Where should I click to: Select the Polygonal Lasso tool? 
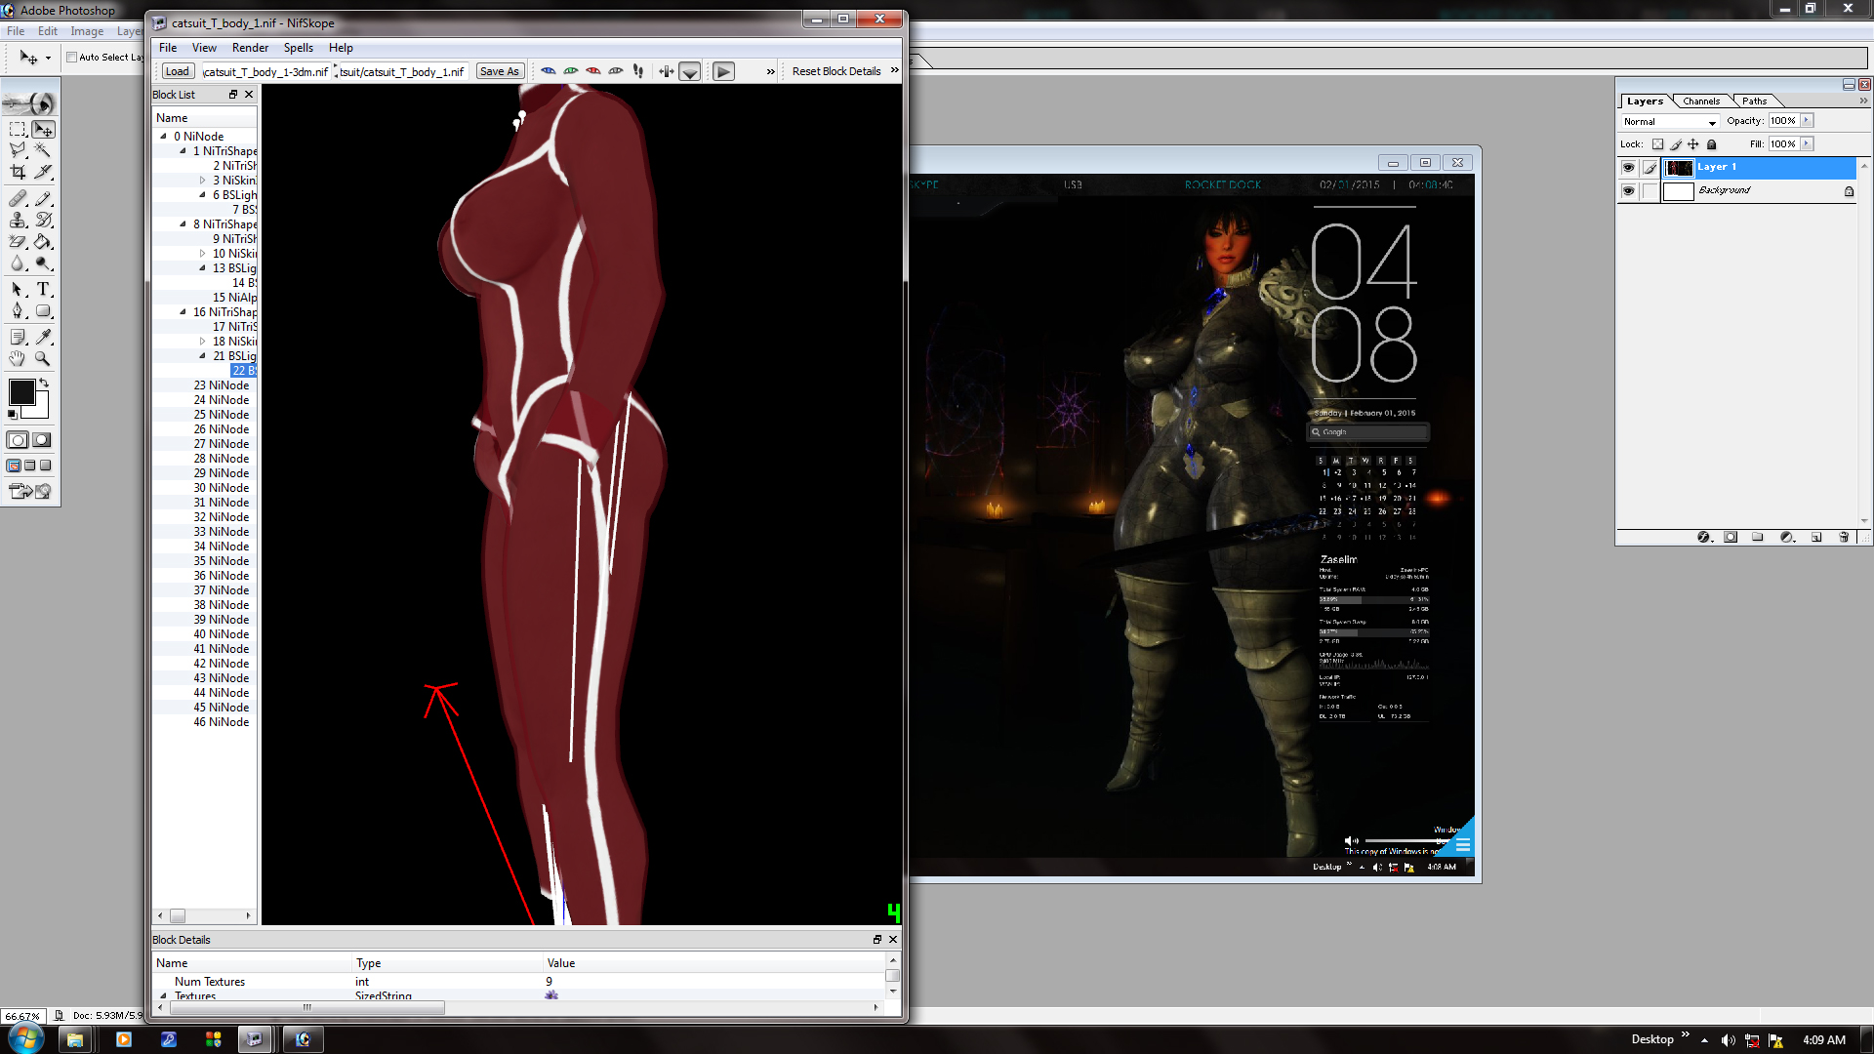[x=18, y=150]
